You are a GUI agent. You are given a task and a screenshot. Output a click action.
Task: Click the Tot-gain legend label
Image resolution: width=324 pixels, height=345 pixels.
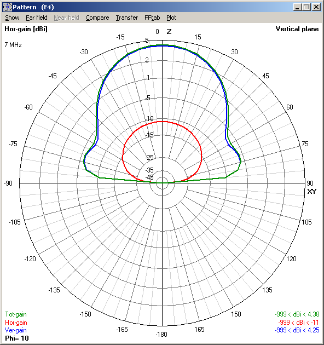(x=16, y=314)
